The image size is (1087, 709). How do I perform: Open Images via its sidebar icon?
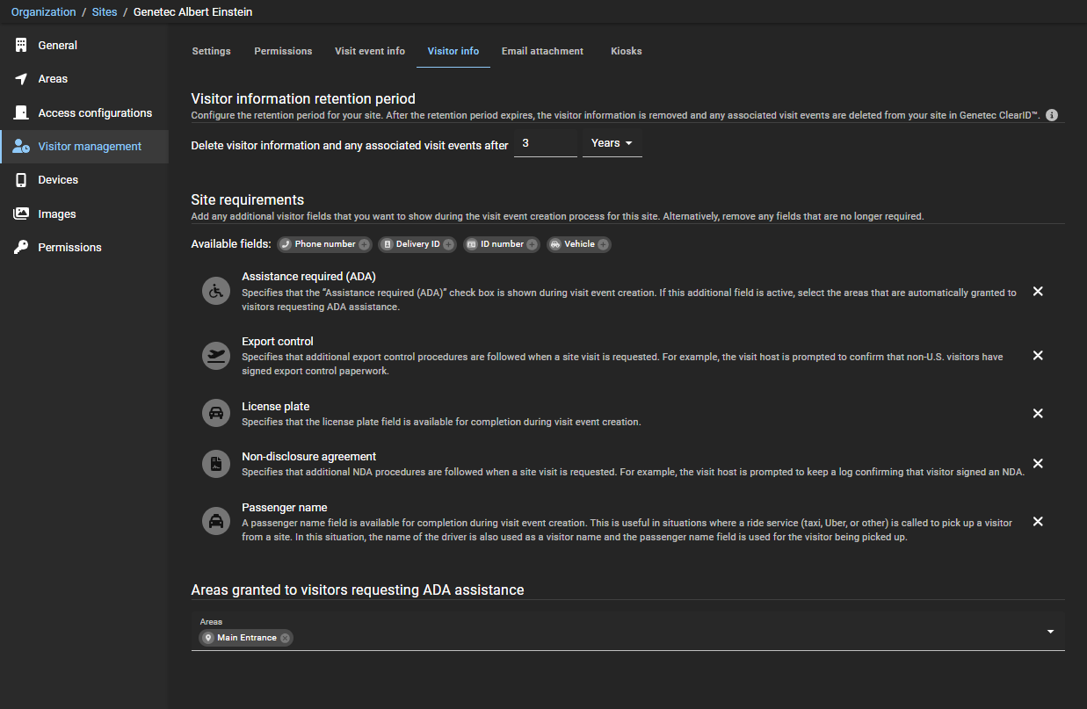click(21, 213)
